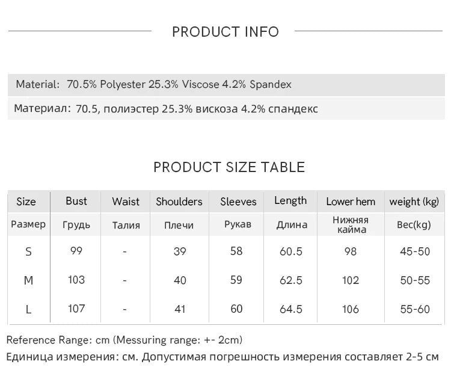The image size is (451, 379).
Task: Select the Bust column header
Action: (x=76, y=201)
